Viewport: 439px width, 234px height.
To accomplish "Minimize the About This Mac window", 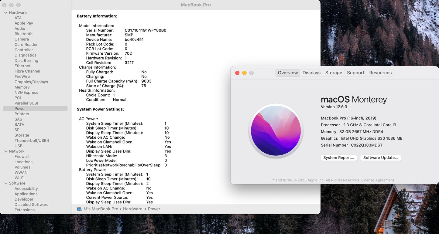I will click(x=244, y=73).
